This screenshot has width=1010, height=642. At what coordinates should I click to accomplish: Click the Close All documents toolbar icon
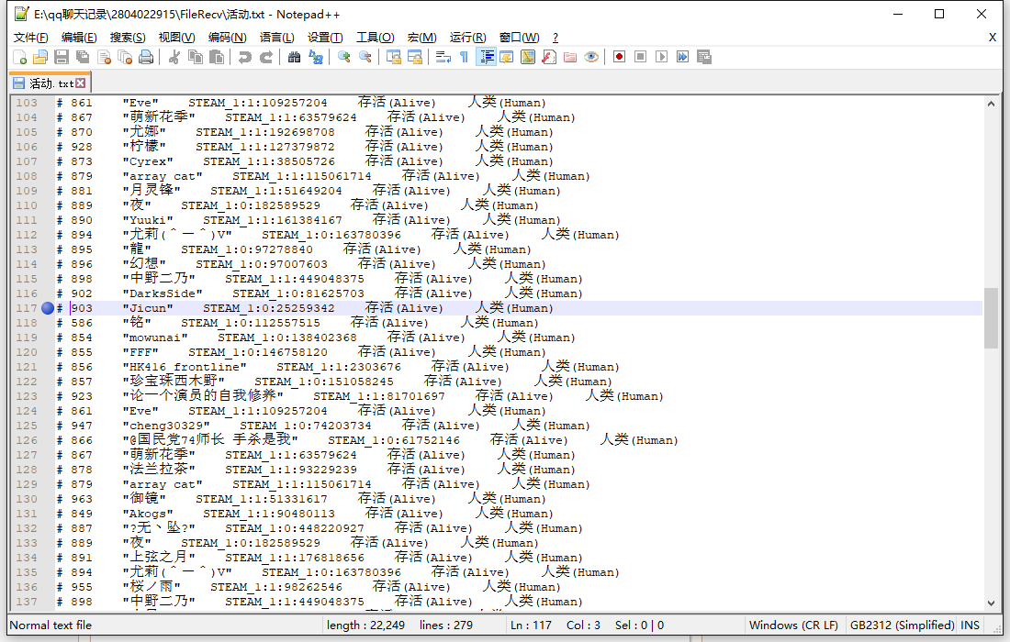point(125,57)
